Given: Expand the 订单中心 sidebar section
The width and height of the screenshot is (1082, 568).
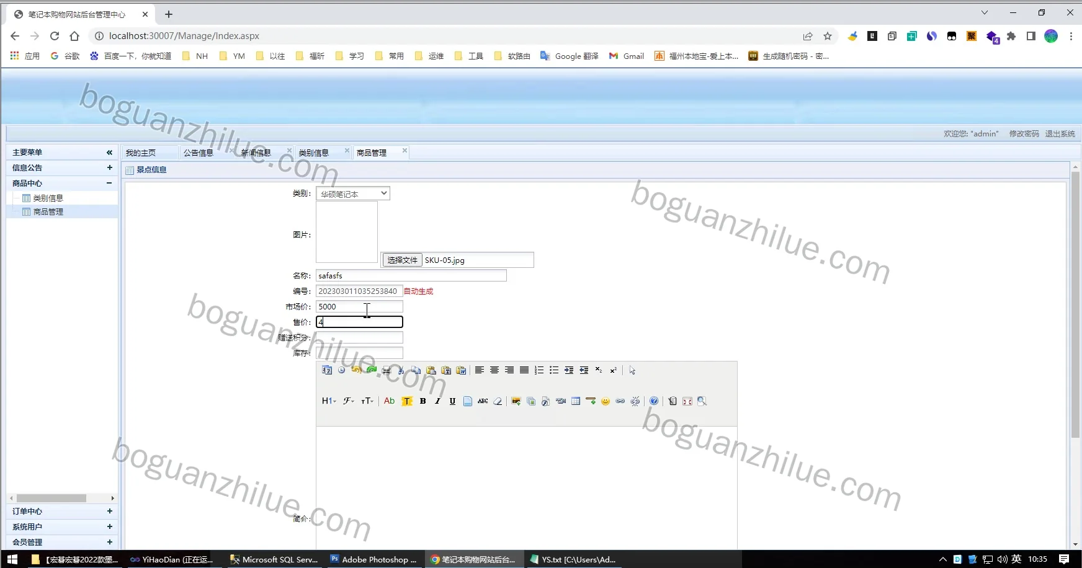Looking at the screenshot, I should pyautogui.click(x=110, y=511).
